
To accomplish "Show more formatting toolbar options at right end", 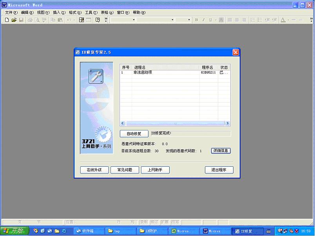I will point(311,20).
